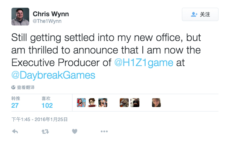Open the glasses cartoon liker avatar

click(92, 103)
